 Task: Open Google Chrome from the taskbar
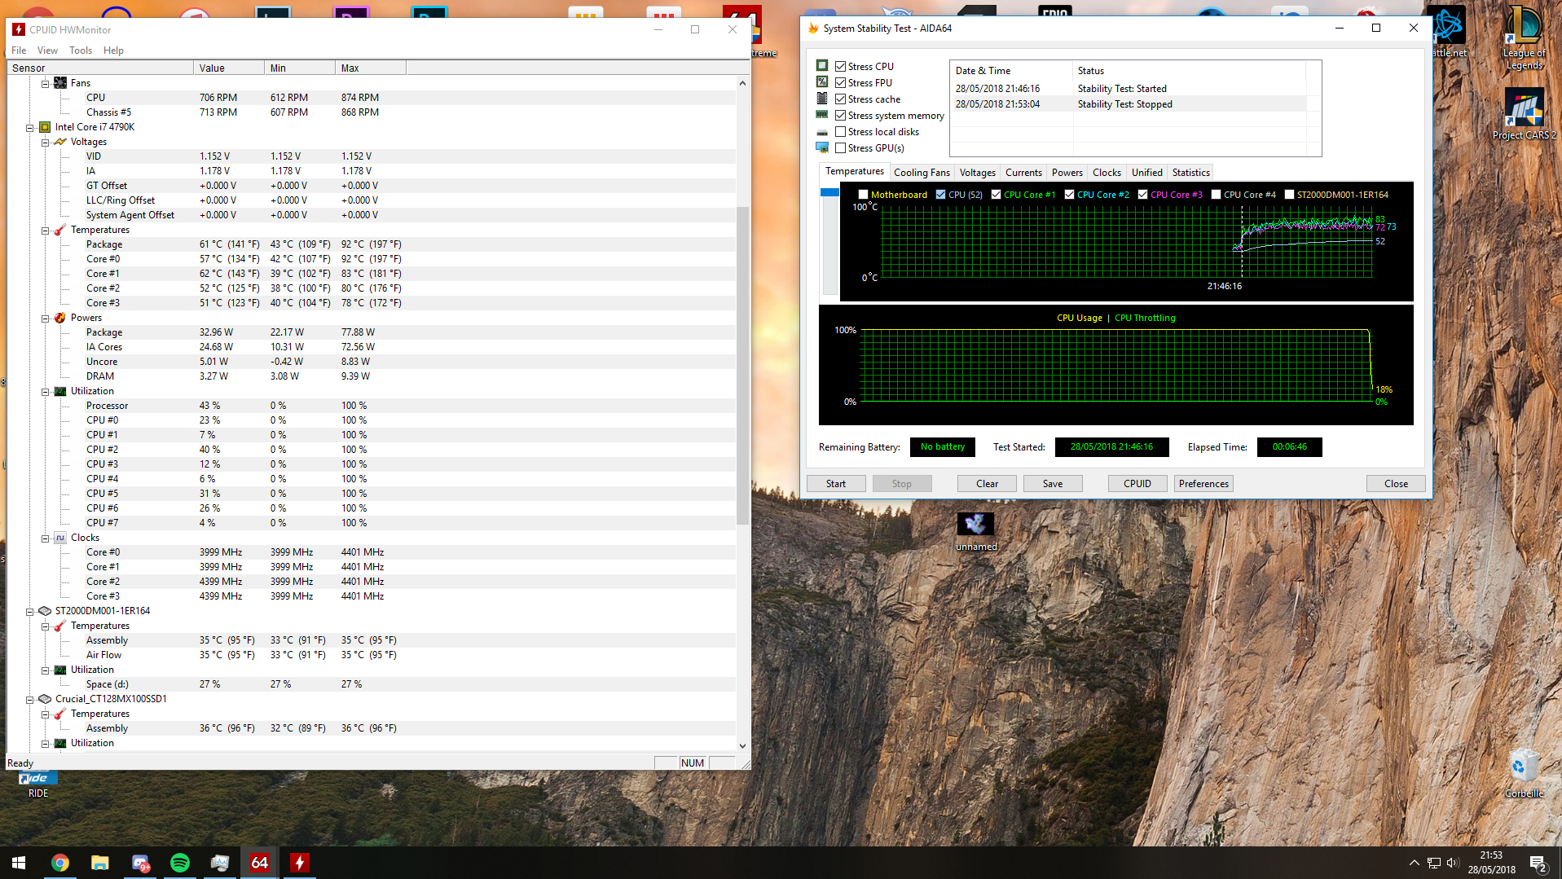coord(60,863)
